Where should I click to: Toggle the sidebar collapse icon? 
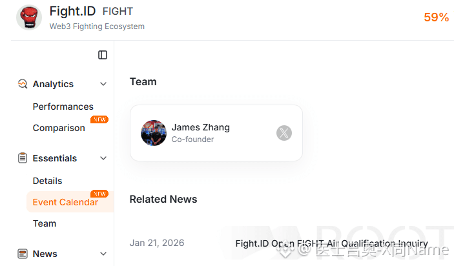click(x=103, y=55)
